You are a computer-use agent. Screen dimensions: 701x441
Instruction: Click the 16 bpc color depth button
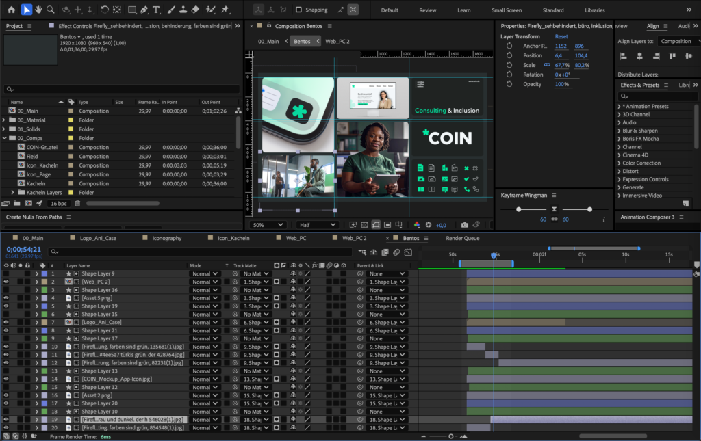coord(58,203)
